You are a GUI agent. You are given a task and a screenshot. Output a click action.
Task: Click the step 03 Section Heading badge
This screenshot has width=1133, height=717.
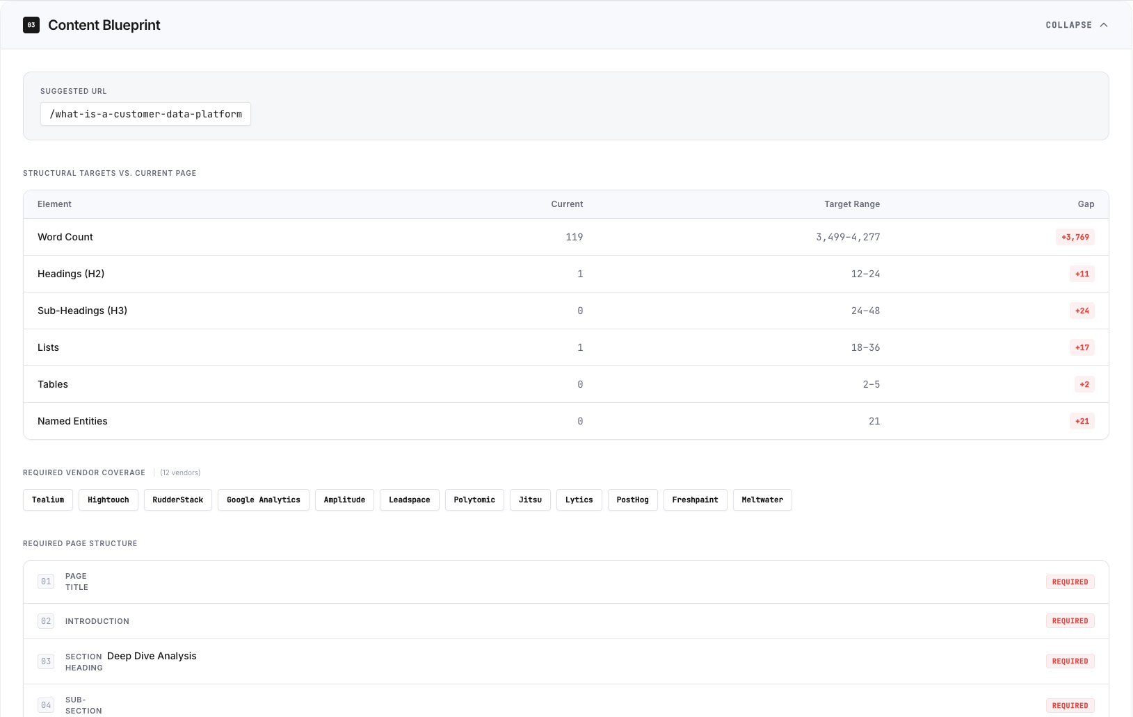click(x=45, y=661)
